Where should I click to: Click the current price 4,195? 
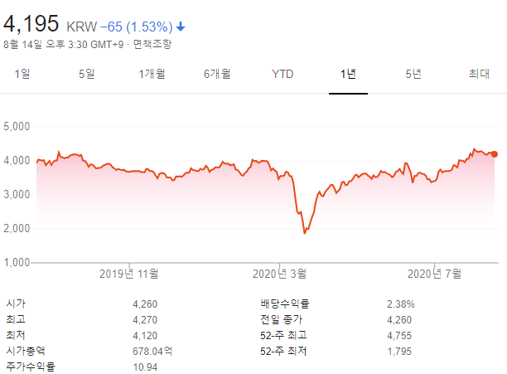point(31,23)
